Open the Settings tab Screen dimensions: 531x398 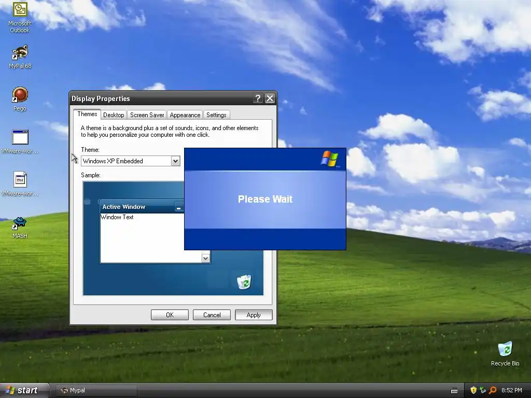(216, 115)
